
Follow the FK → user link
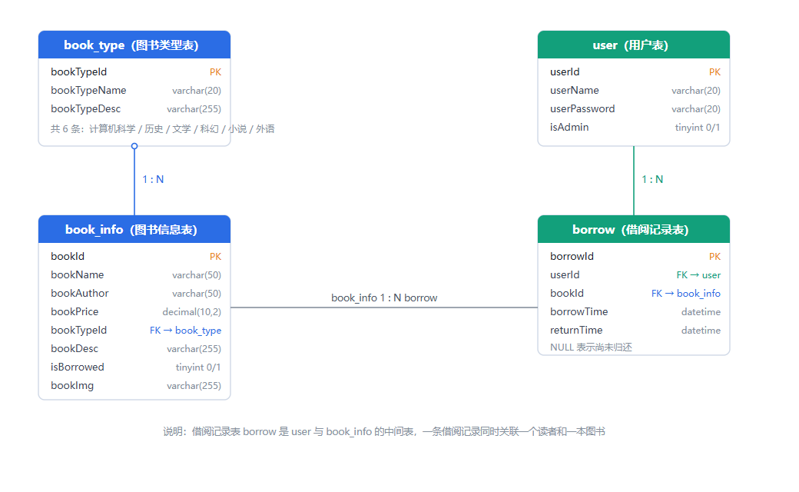[698, 275]
